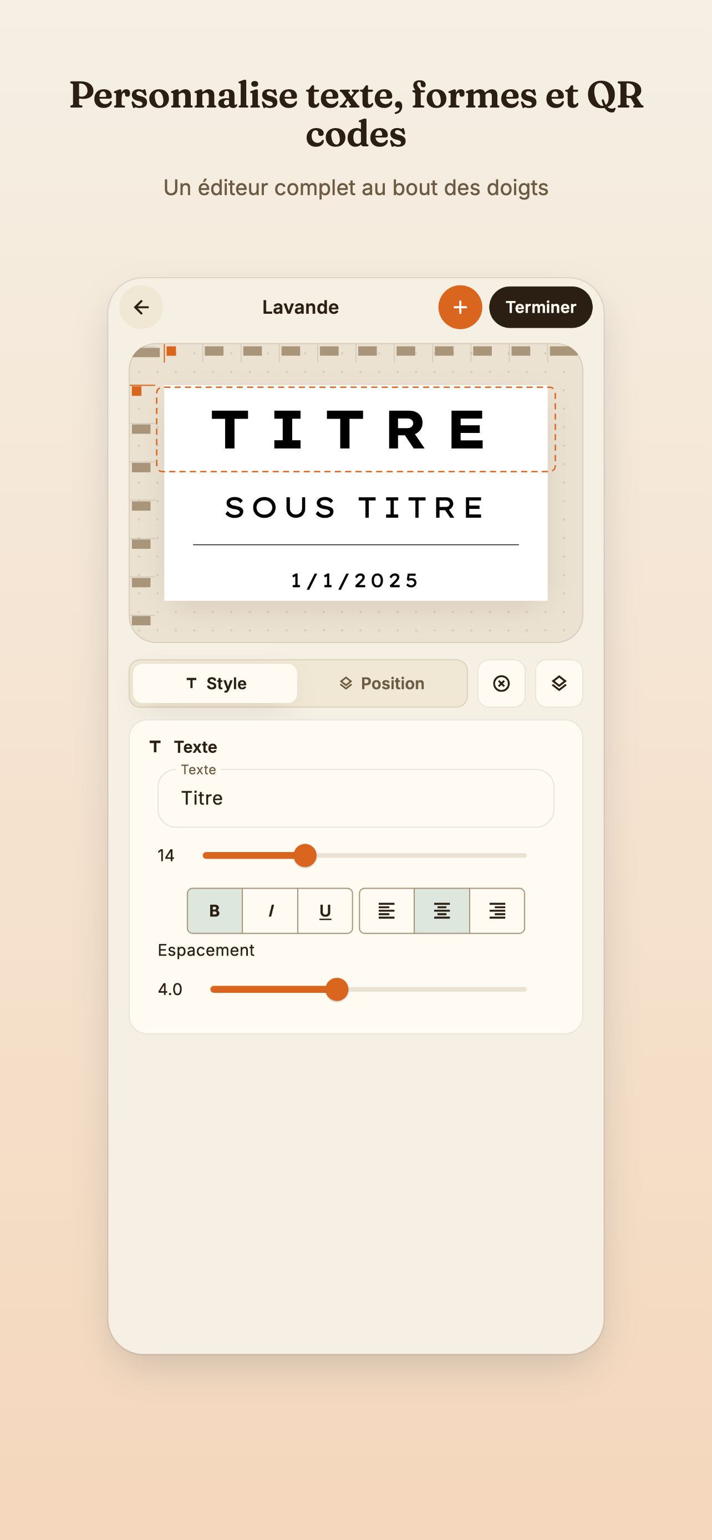Switch to the Style tab

[x=215, y=684]
